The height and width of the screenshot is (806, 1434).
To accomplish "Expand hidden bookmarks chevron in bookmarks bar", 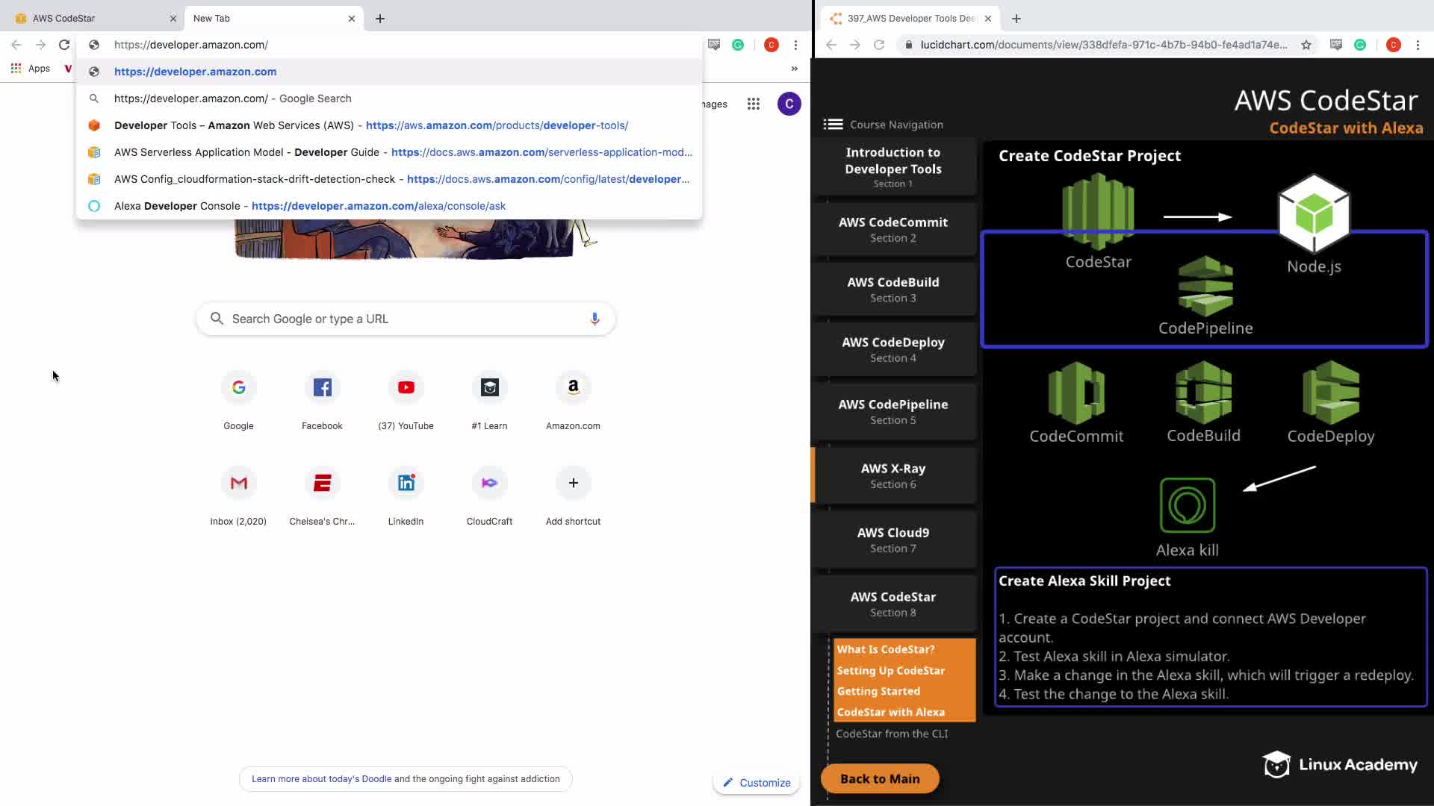I will click(x=794, y=69).
